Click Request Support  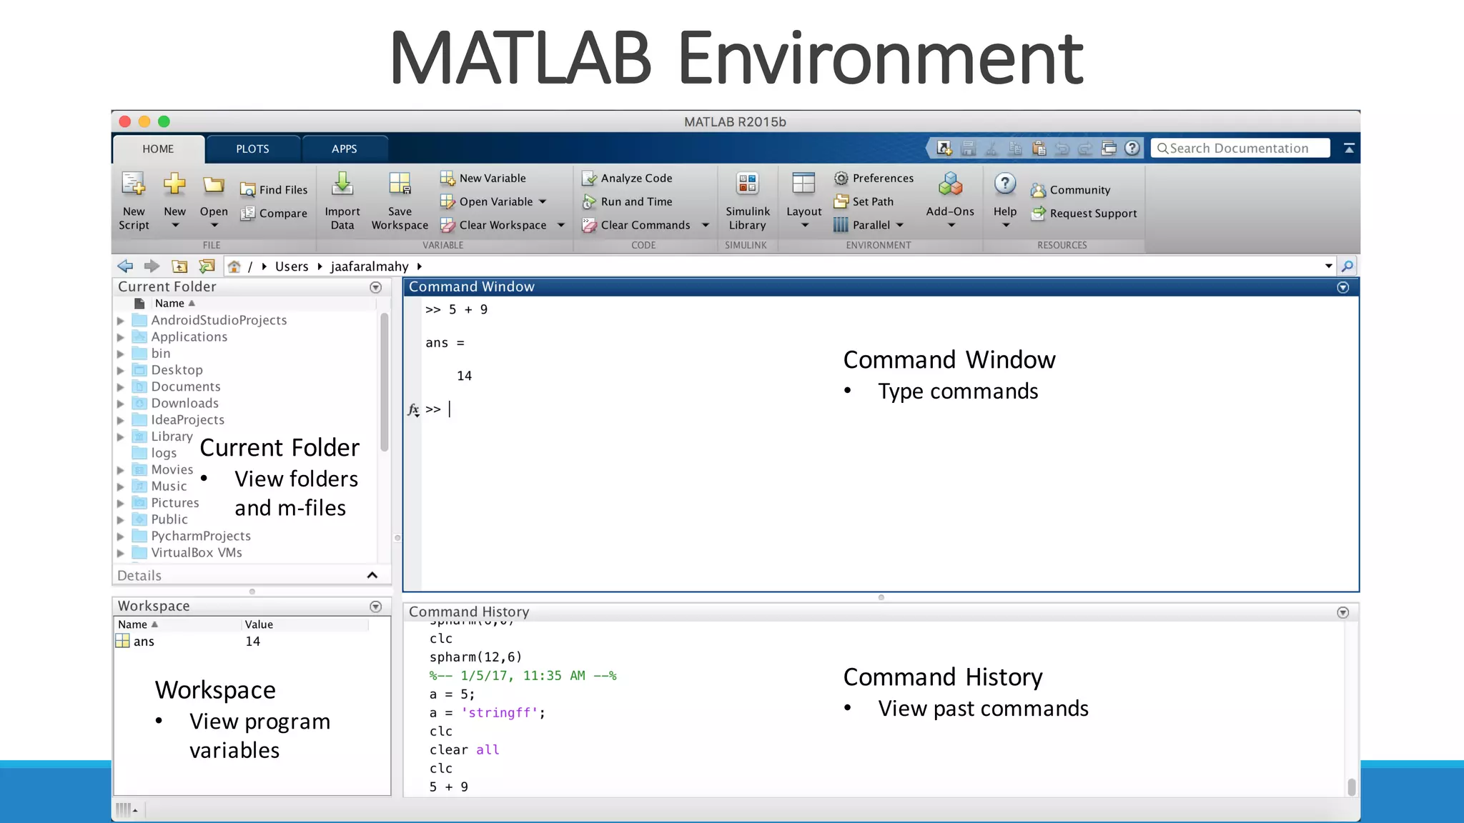pos(1084,213)
